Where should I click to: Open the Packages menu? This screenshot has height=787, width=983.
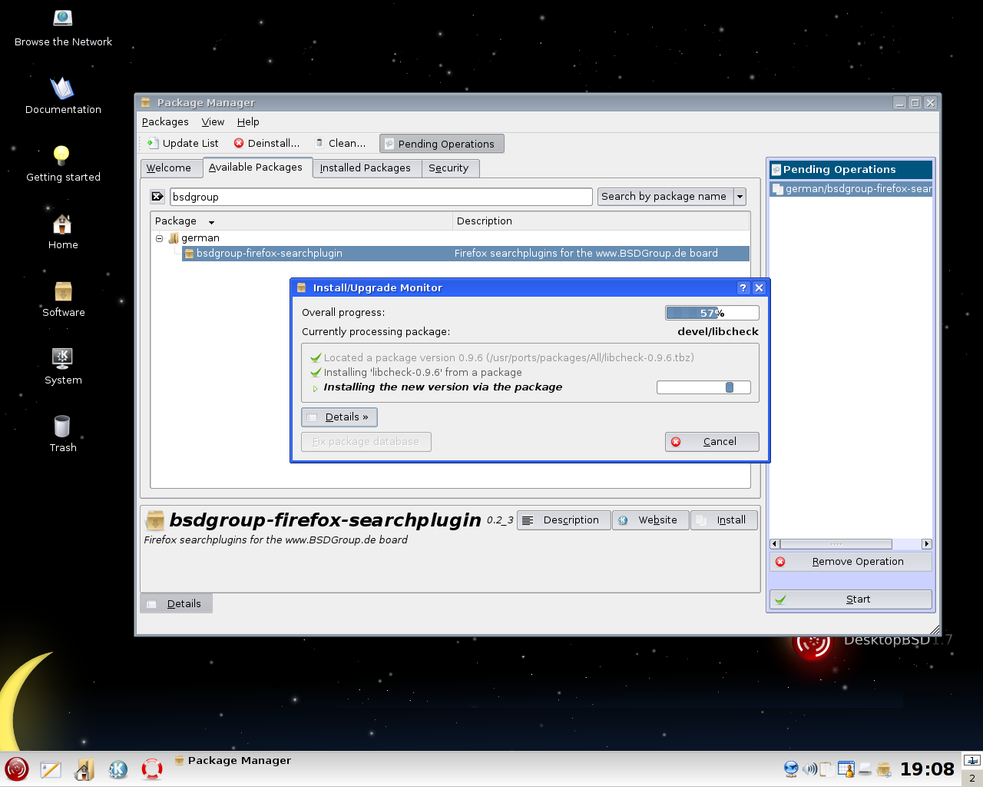(165, 122)
